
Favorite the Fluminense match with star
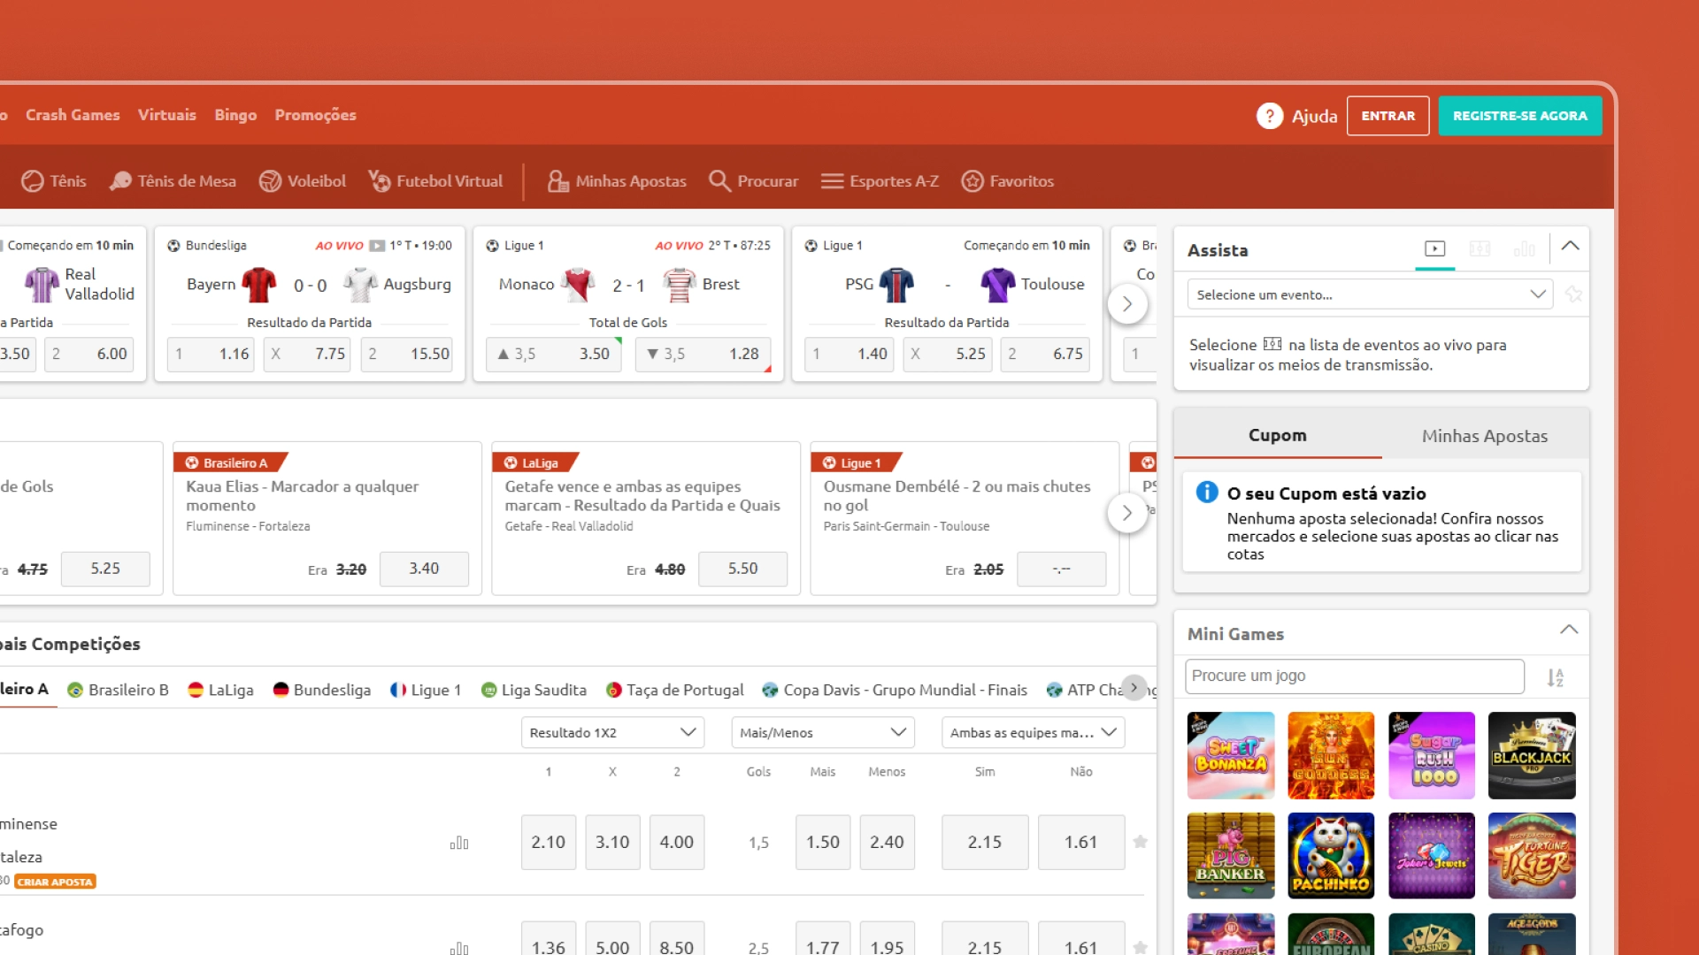click(x=1141, y=842)
